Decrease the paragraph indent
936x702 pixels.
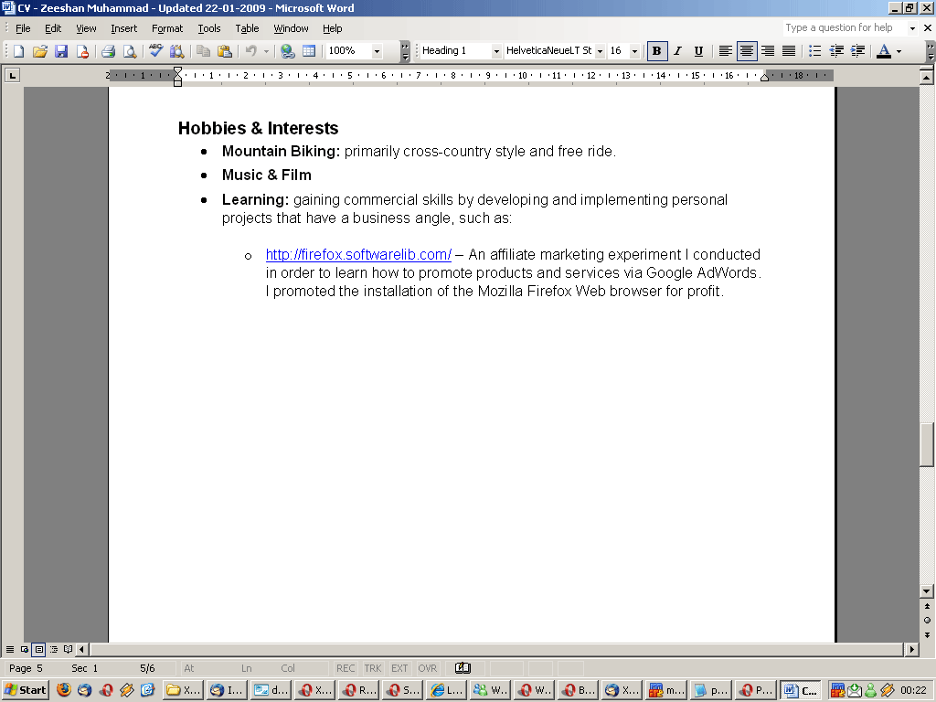coord(836,51)
